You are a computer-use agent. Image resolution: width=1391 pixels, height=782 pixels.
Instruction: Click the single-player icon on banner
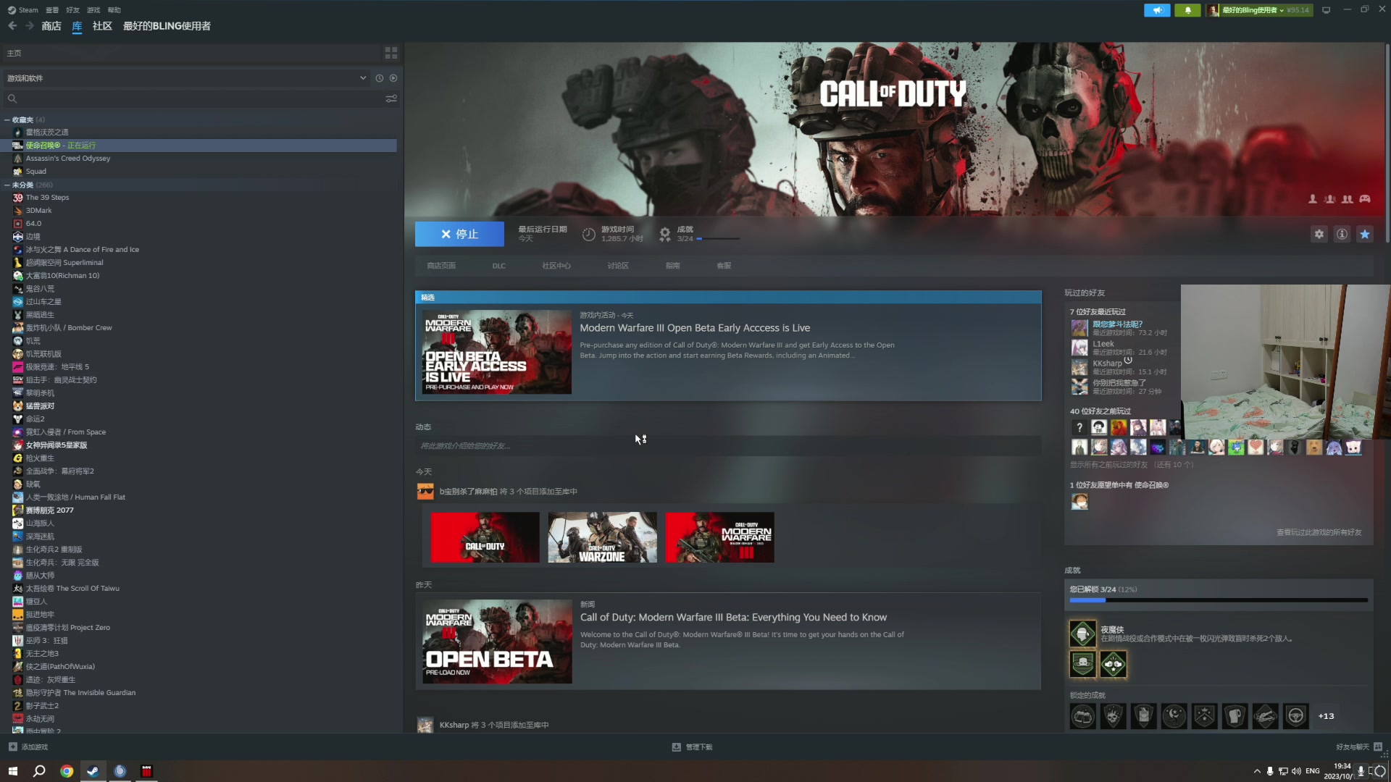(1312, 199)
